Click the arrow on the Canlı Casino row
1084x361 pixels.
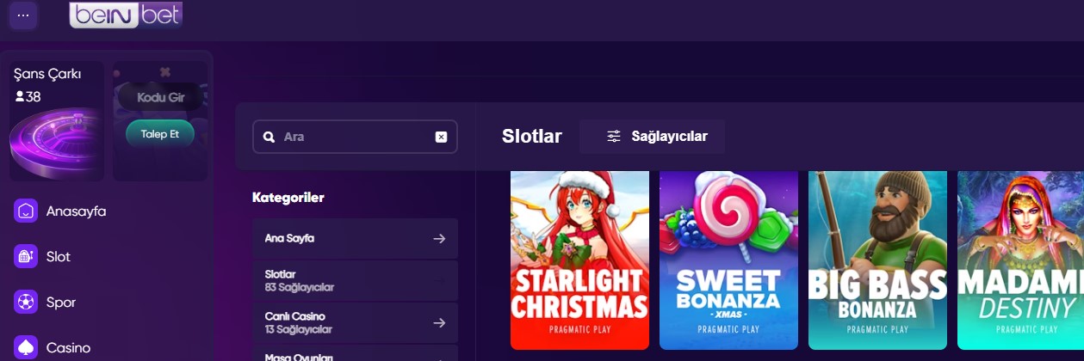pos(439,322)
